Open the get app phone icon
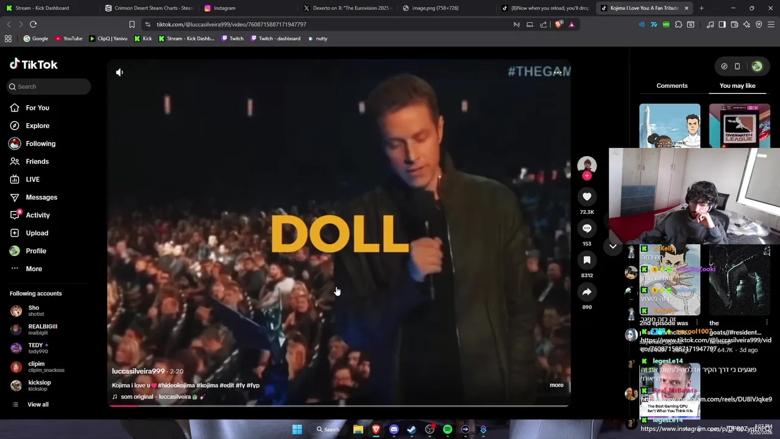The height and width of the screenshot is (439, 780). tap(737, 66)
